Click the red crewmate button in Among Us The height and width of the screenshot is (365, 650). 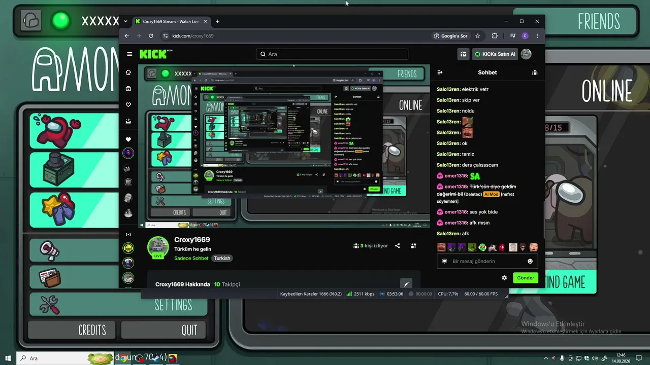click(74, 130)
